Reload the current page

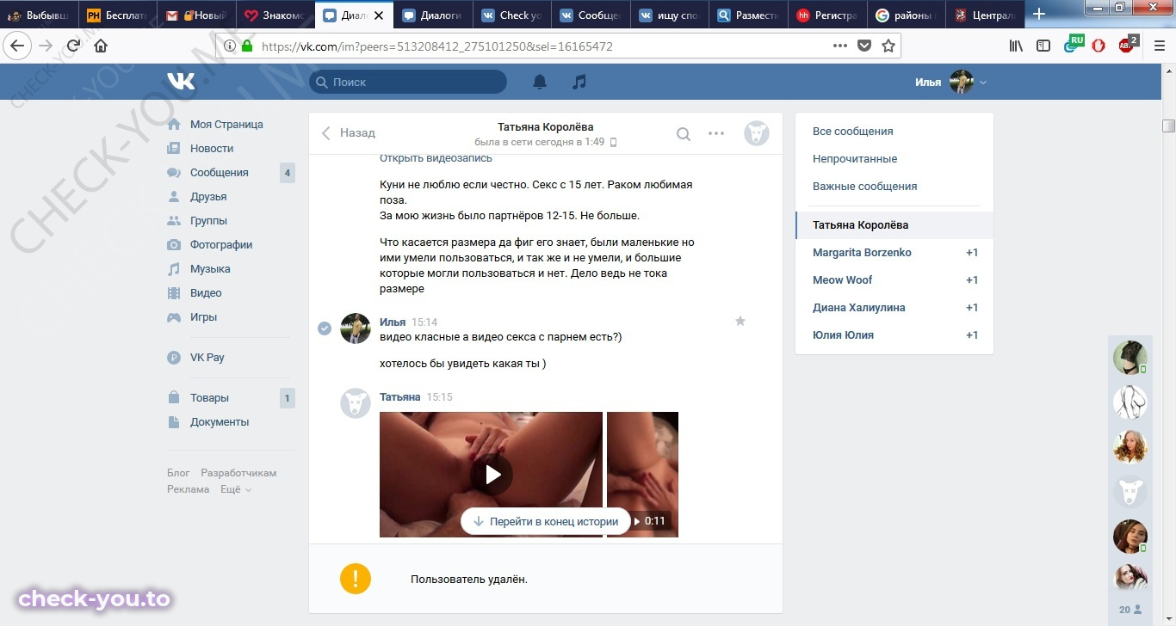pyautogui.click(x=74, y=46)
